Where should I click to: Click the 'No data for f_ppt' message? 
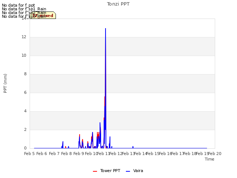[x=19, y=5]
